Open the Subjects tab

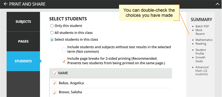(23, 22)
